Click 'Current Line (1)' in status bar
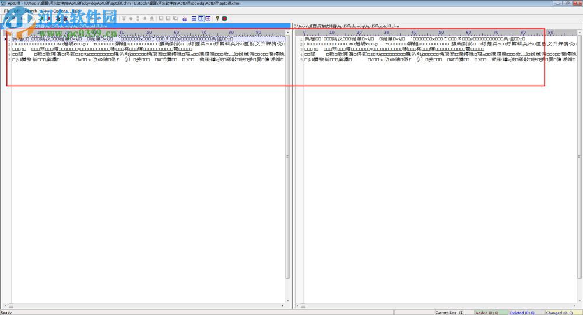Image resolution: width=583 pixels, height=315 pixels. point(449,313)
